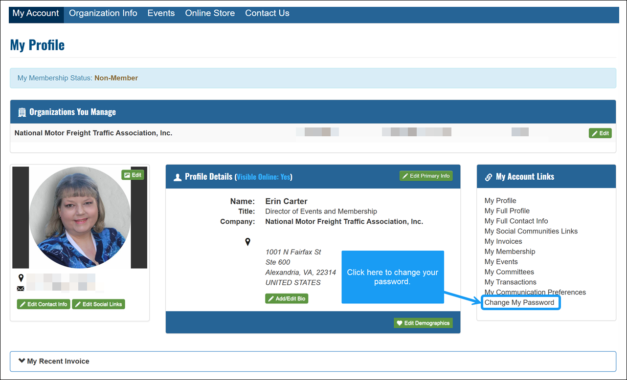Open the Online Store menu item
627x380 pixels.
(x=210, y=14)
